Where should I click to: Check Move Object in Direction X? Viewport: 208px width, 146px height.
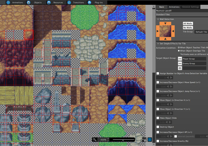pyautogui.click(x=158, y=100)
